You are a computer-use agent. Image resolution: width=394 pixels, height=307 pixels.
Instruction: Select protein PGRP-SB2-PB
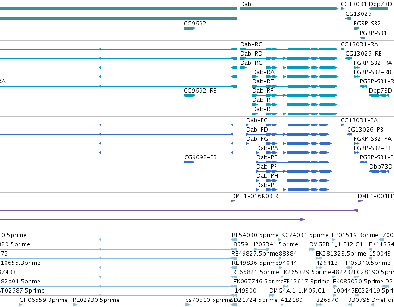(x=356, y=153)
